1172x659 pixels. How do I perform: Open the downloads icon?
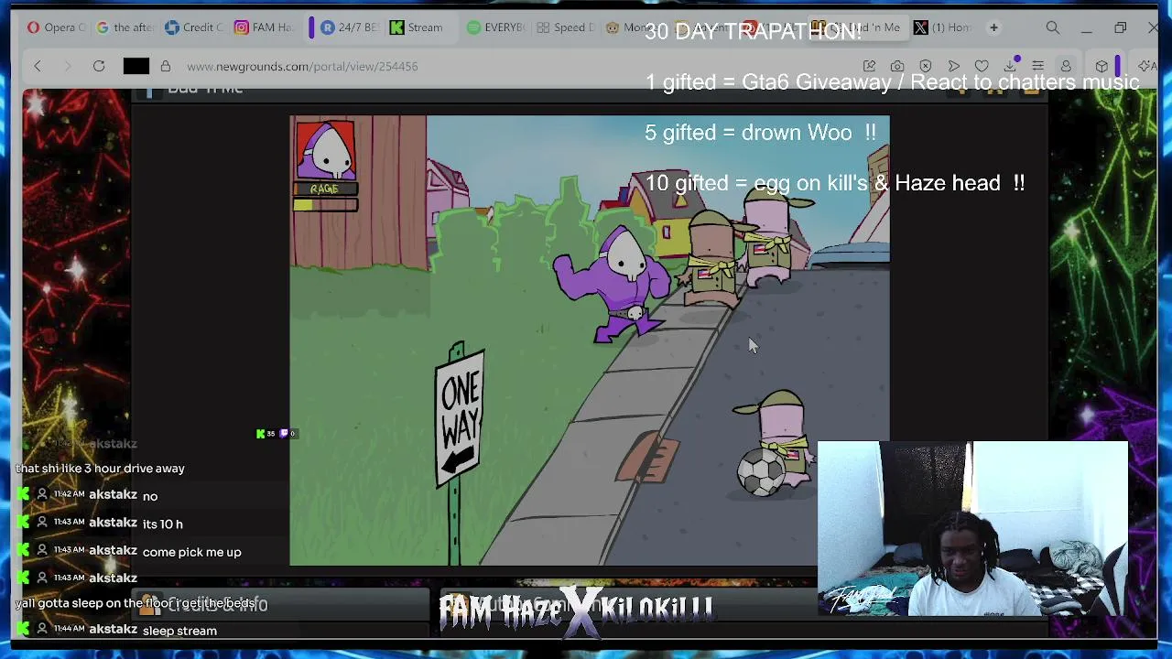1010,66
